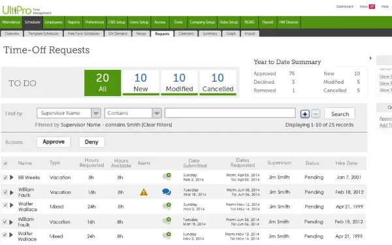Switch to the Recap tab
The height and width of the screenshot is (245, 392).
click(141, 34)
